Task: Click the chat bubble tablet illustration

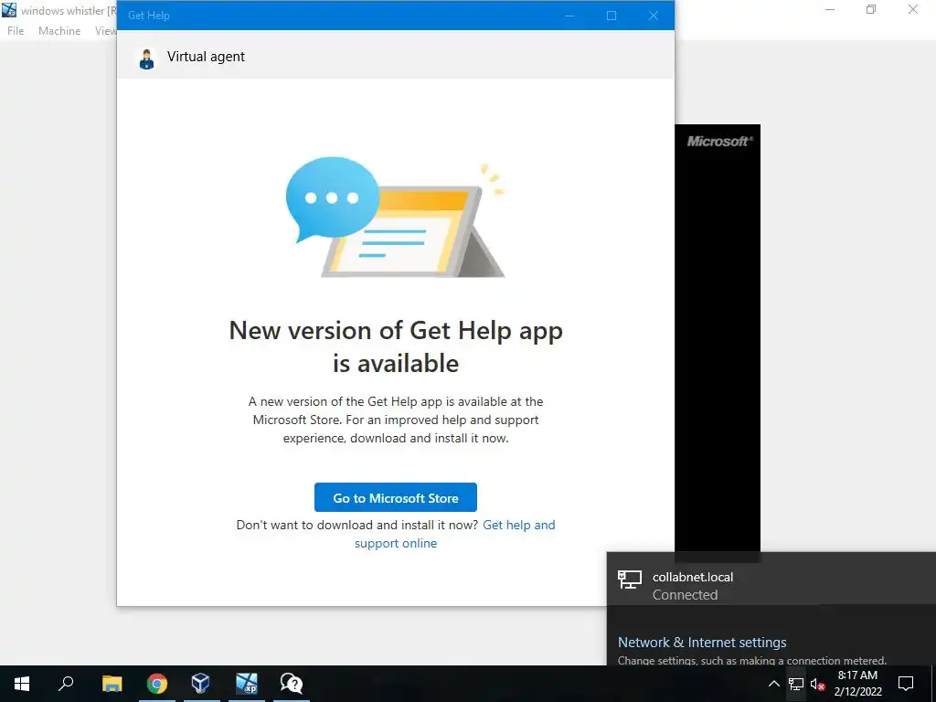Action: (x=395, y=218)
